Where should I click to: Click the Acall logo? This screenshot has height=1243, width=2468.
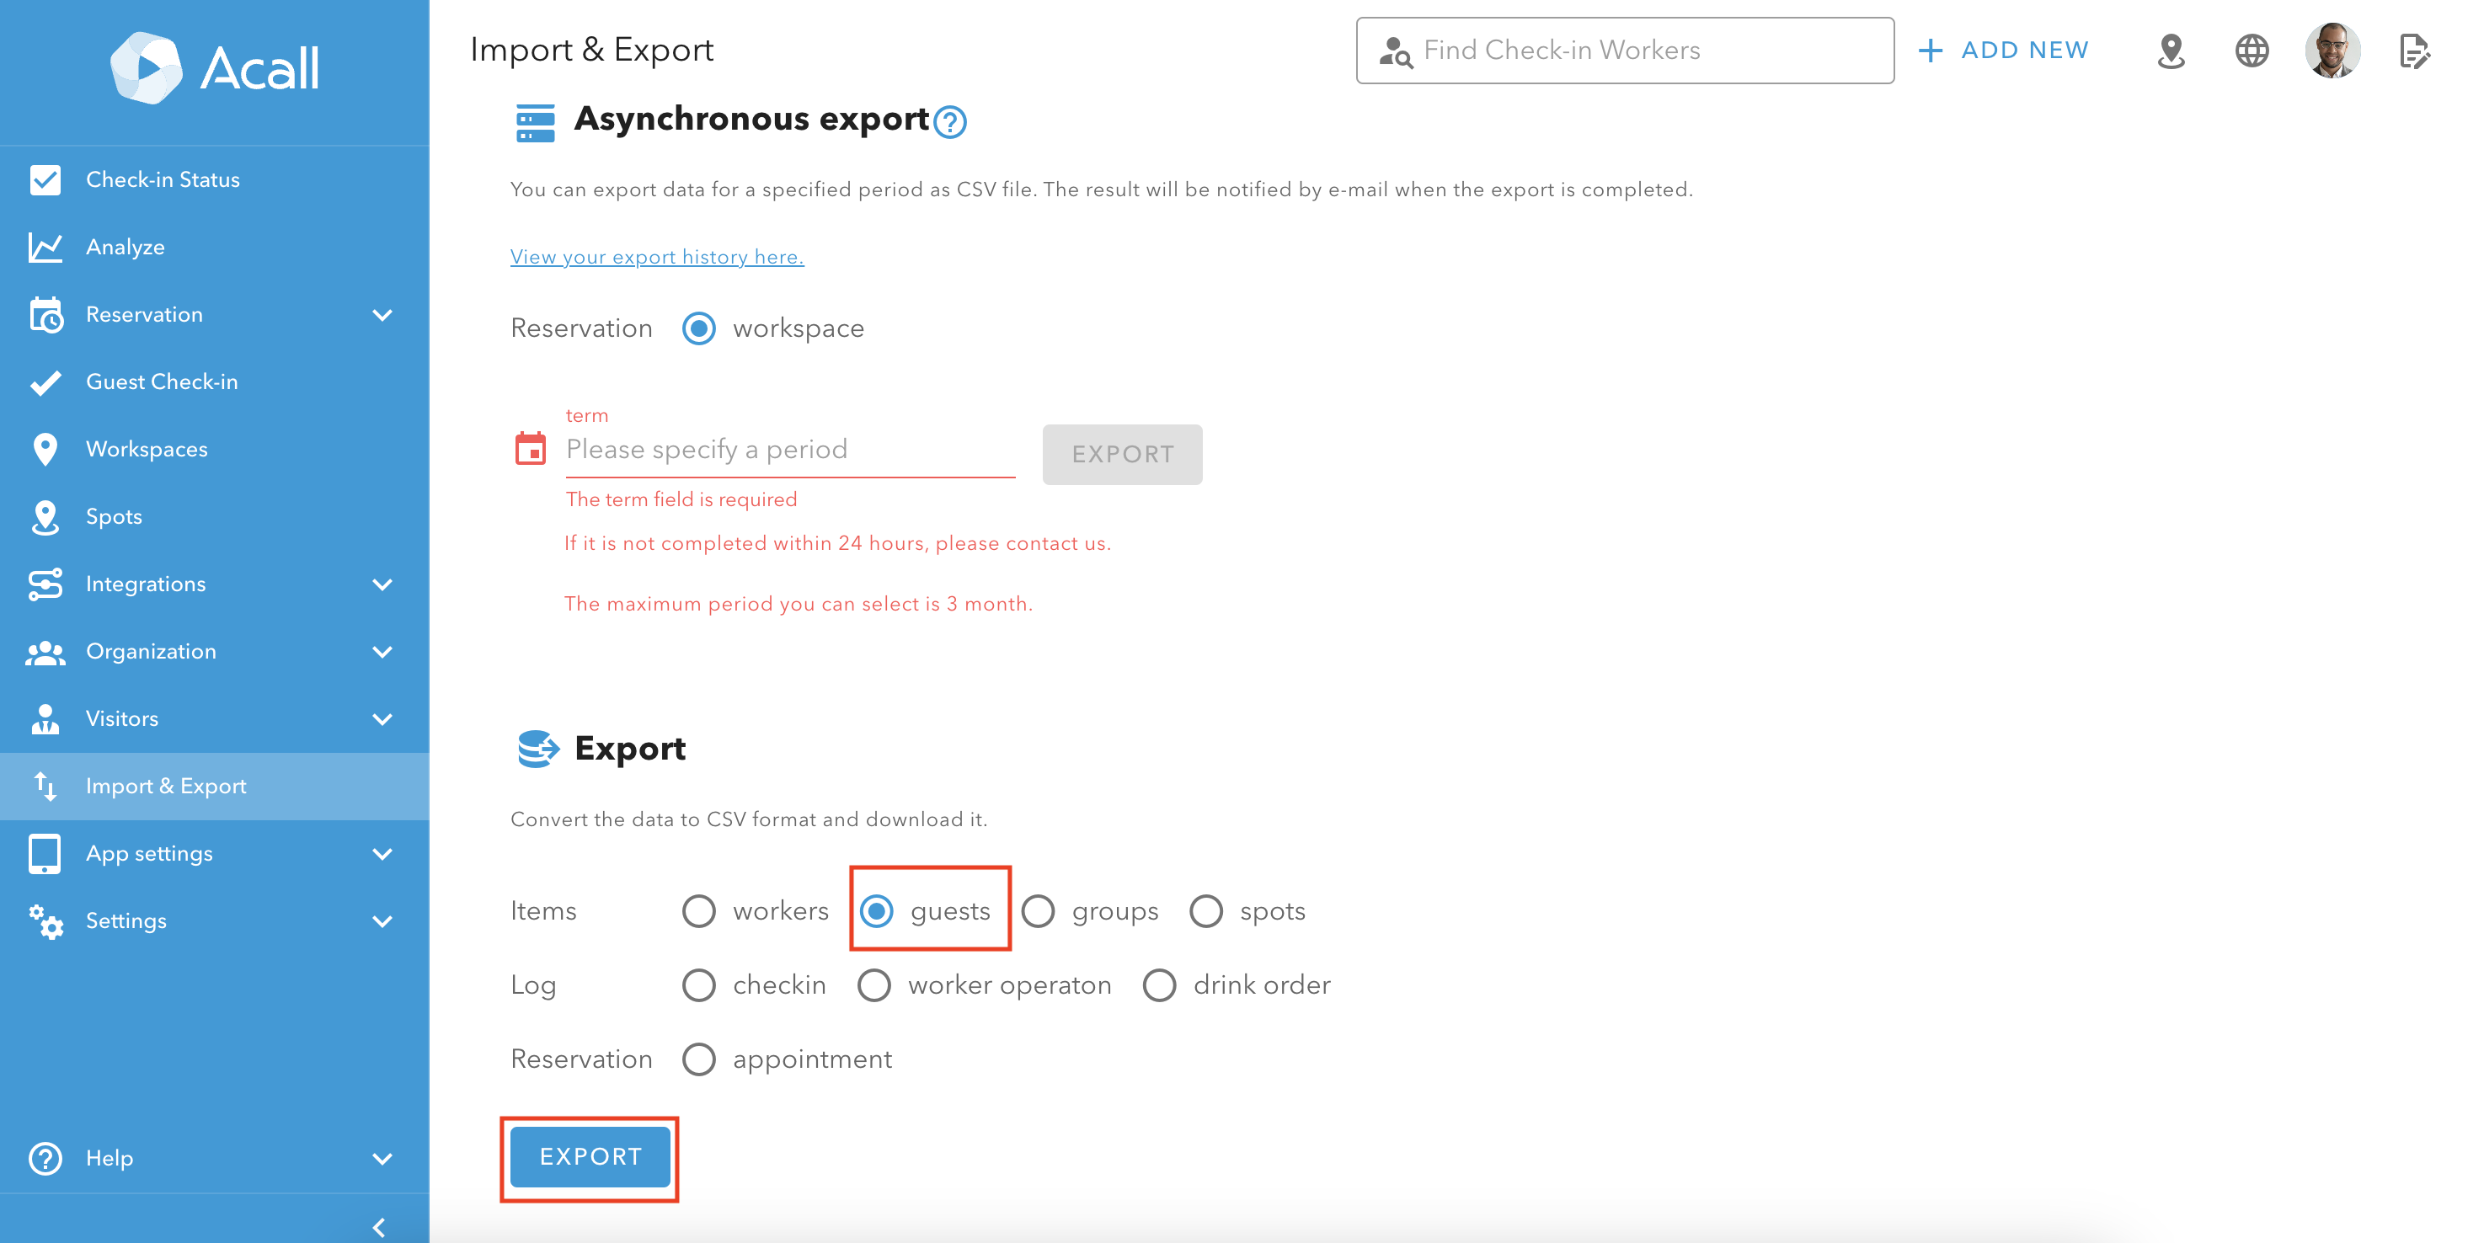click(x=215, y=68)
